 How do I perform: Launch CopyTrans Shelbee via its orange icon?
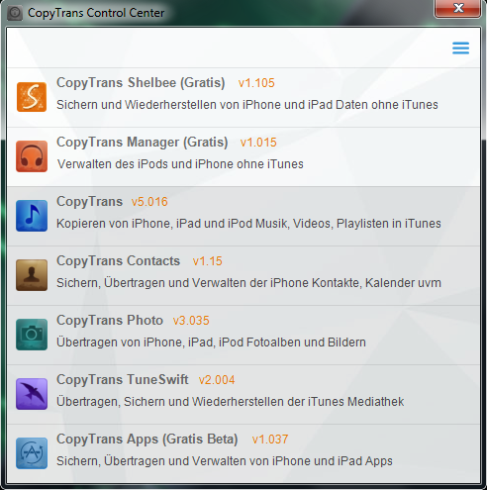coord(32,97)
